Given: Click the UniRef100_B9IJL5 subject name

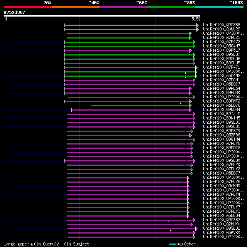Looking at the screenshot, I should [222, 114].
